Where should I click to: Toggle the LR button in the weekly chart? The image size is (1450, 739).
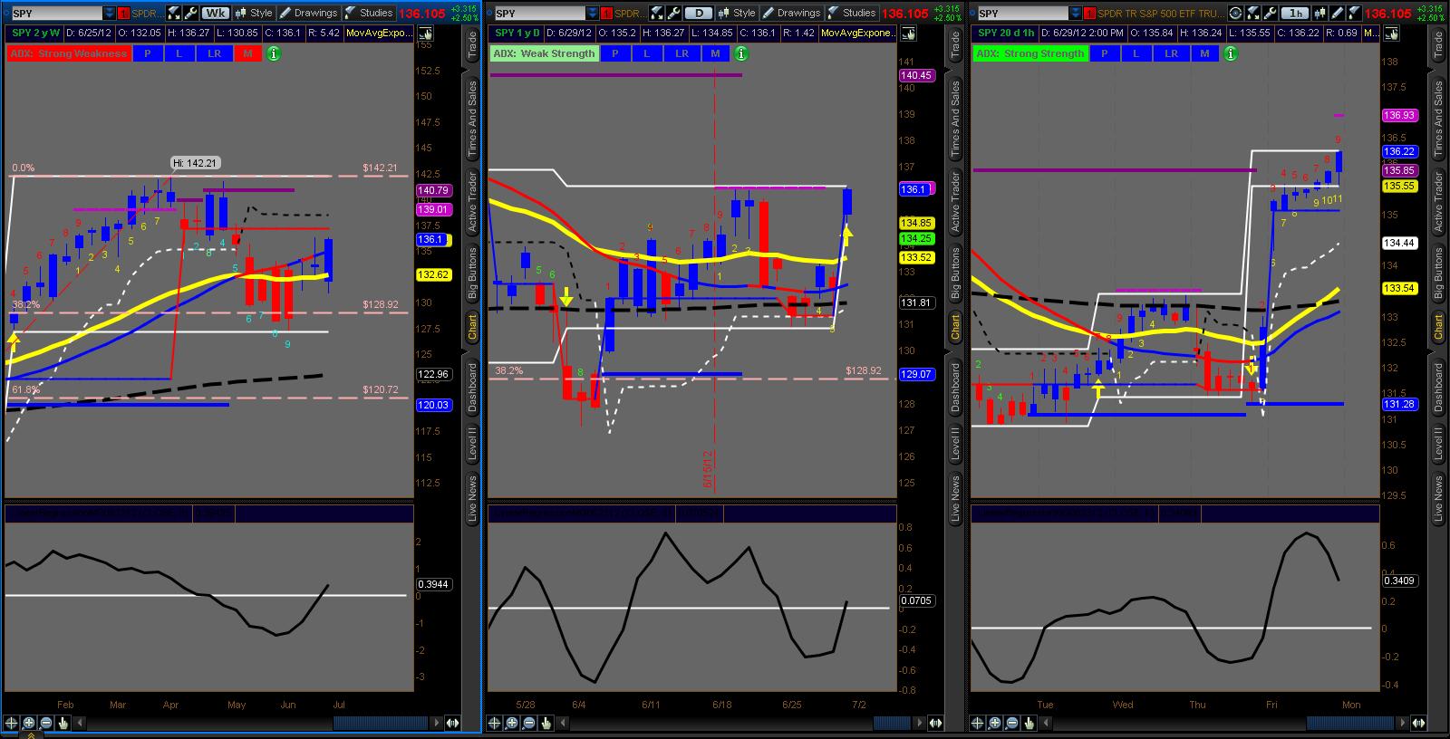(214, 53)
